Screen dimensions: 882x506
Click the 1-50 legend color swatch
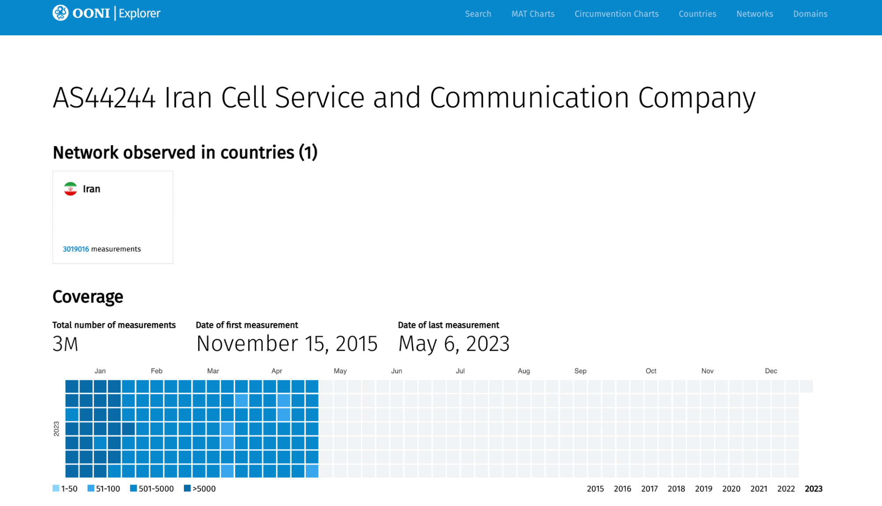(56, 488)
